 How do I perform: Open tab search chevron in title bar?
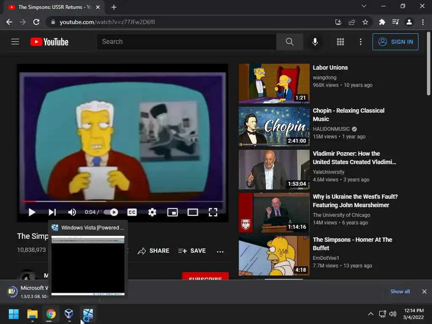(364, 6)
